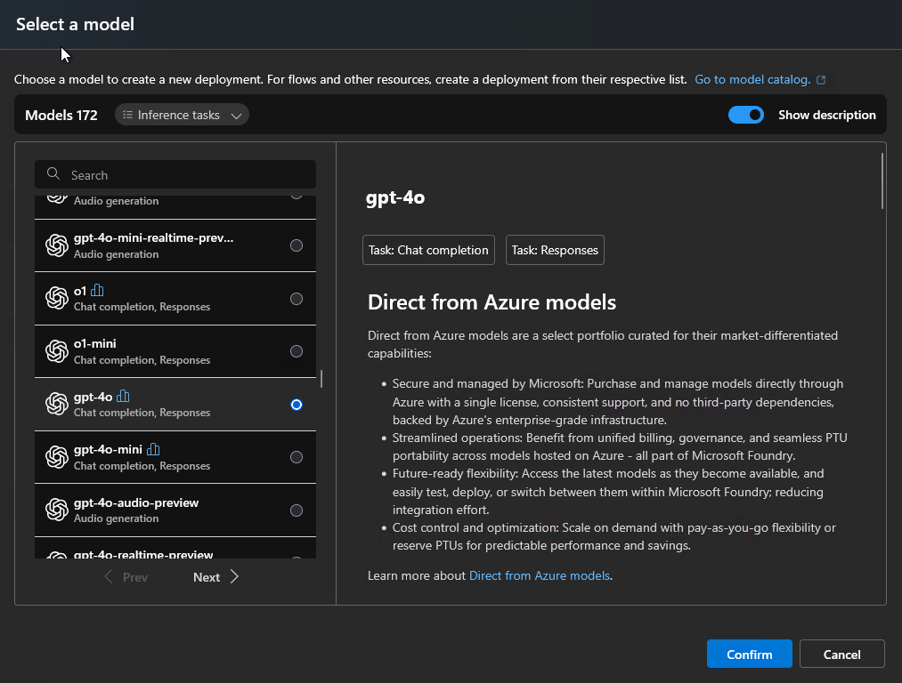This screenshot has width=902, height=683.
Task: Click the selected gpt-4o radio button
Action: click(297, 405)
